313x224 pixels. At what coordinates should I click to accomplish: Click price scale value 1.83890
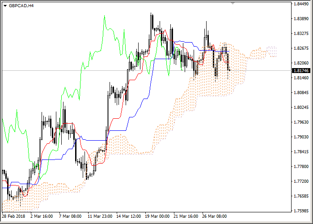(301, 19)
